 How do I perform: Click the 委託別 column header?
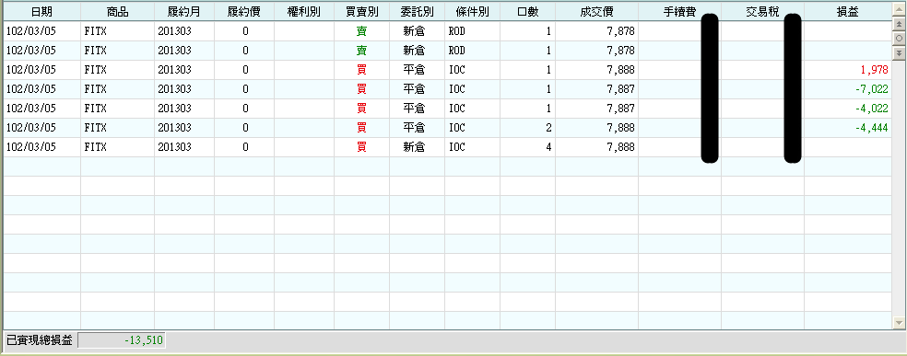(417, 11)
